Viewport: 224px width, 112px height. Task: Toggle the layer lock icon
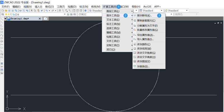pyautogui.click(x=13, y=14)
